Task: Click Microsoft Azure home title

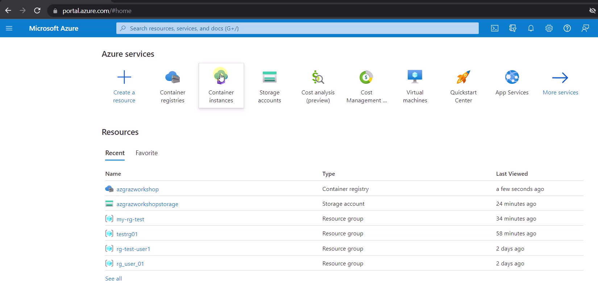Action: pos(54,28)
